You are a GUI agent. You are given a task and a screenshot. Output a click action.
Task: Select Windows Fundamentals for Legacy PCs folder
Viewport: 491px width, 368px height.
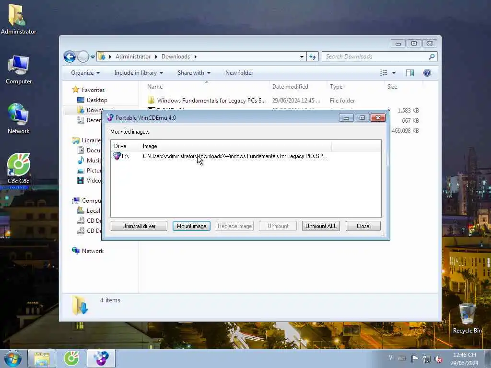point(211,101)
